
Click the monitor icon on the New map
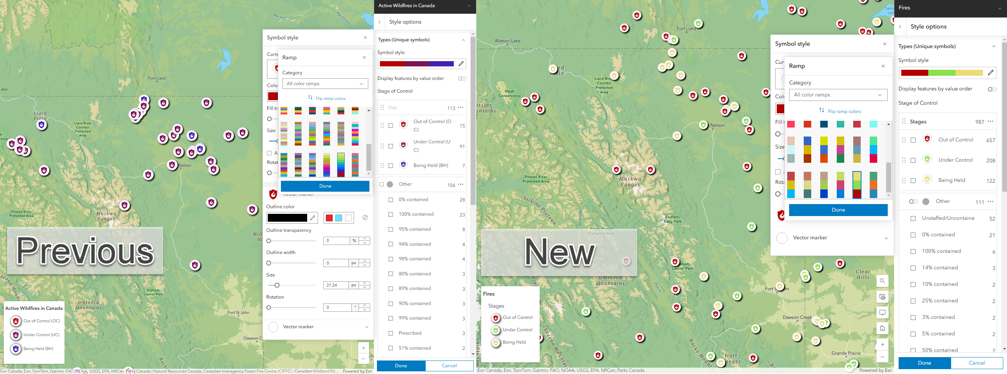[x=882, y=312]
